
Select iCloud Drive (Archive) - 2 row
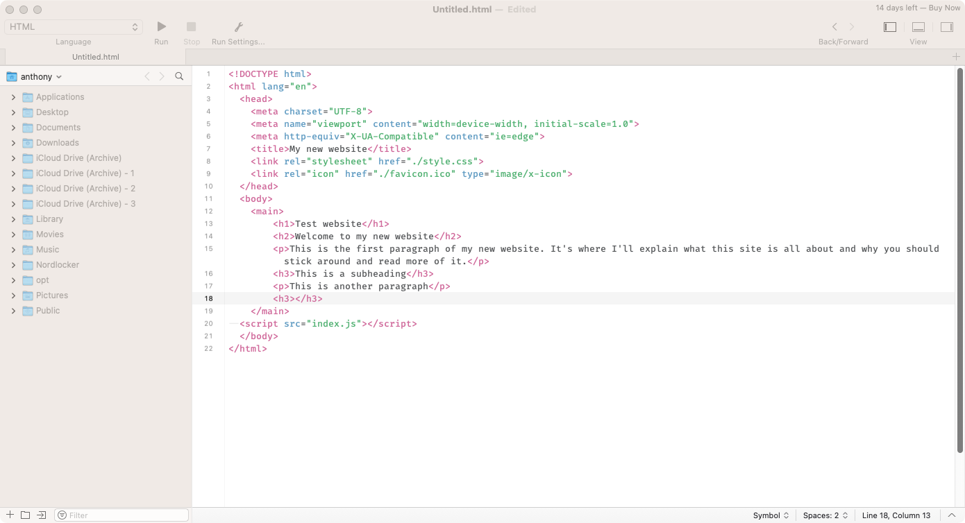96,189
